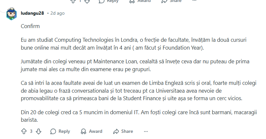Click ludangu28's avatar image
Viewport: 266px width, 139px height.
(x=12, y=14)
